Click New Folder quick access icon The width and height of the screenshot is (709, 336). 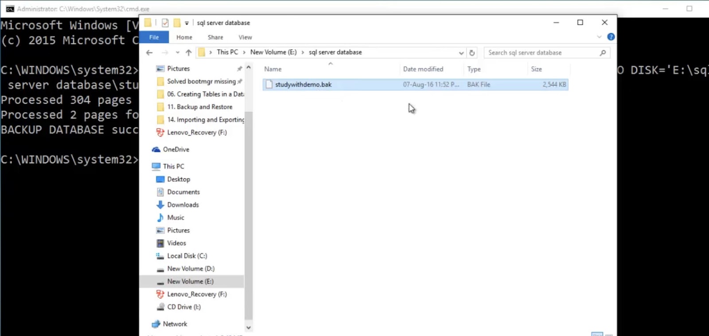point(177,23)
